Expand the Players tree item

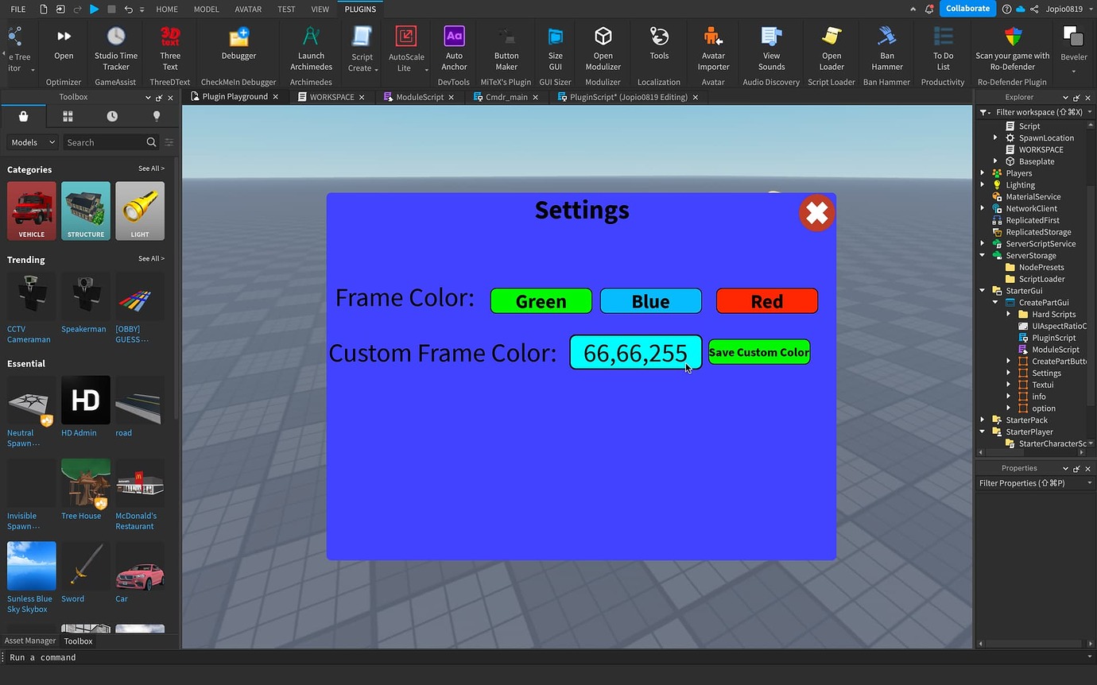(x=983, y=172)
